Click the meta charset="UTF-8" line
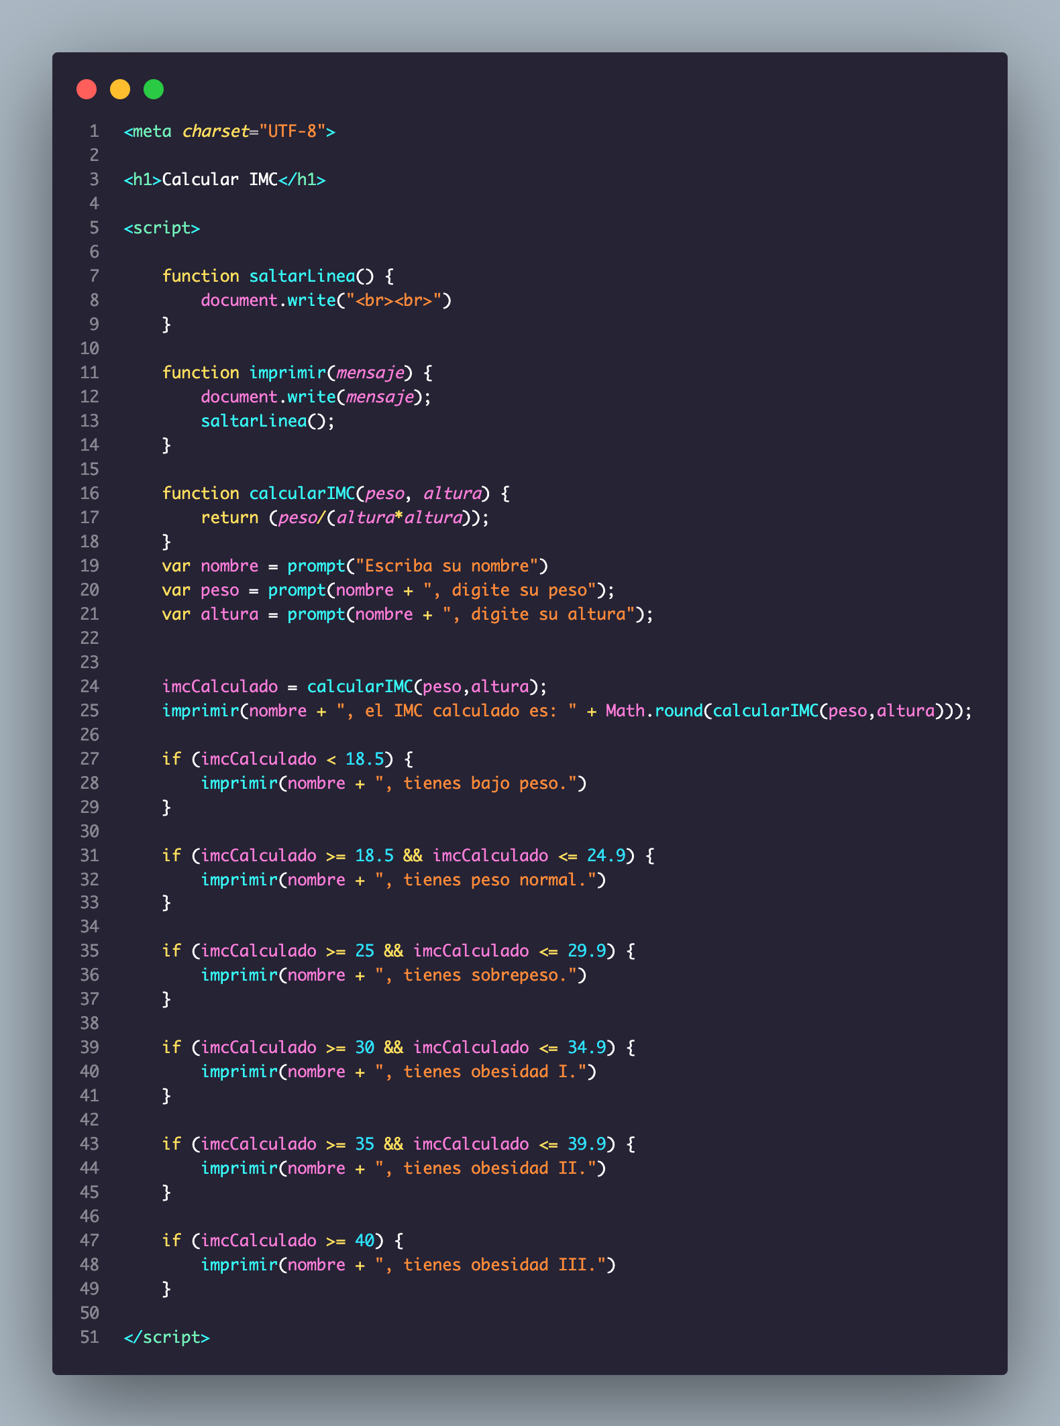The width and height of the screenshot is (1060, 1426). pos(229,131)
